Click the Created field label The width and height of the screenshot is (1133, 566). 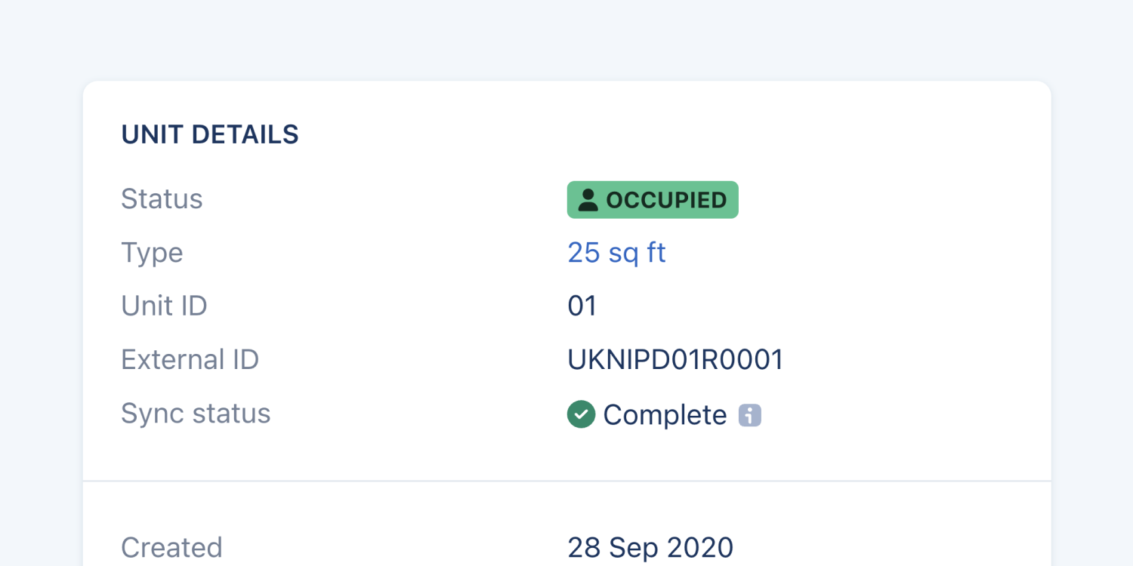tap(171, 547)
